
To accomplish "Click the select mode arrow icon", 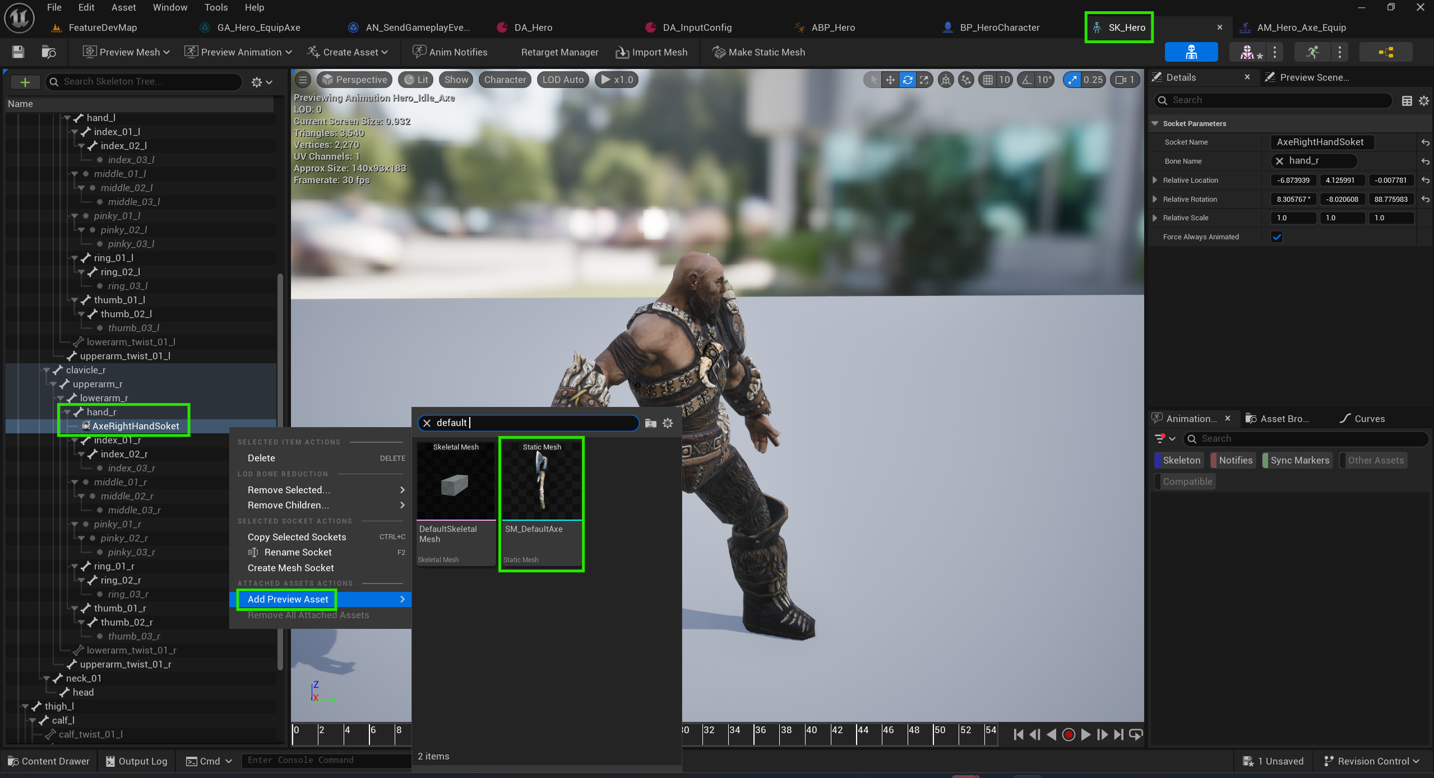I will (x=872, y=80).
